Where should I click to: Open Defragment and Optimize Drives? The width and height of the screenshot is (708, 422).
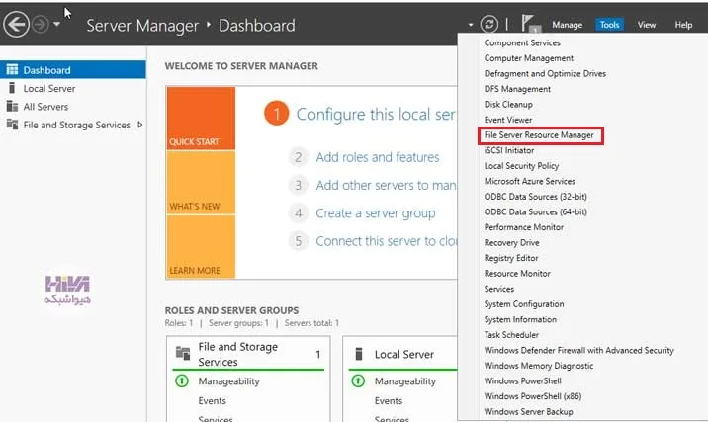(x=545, y=73)
